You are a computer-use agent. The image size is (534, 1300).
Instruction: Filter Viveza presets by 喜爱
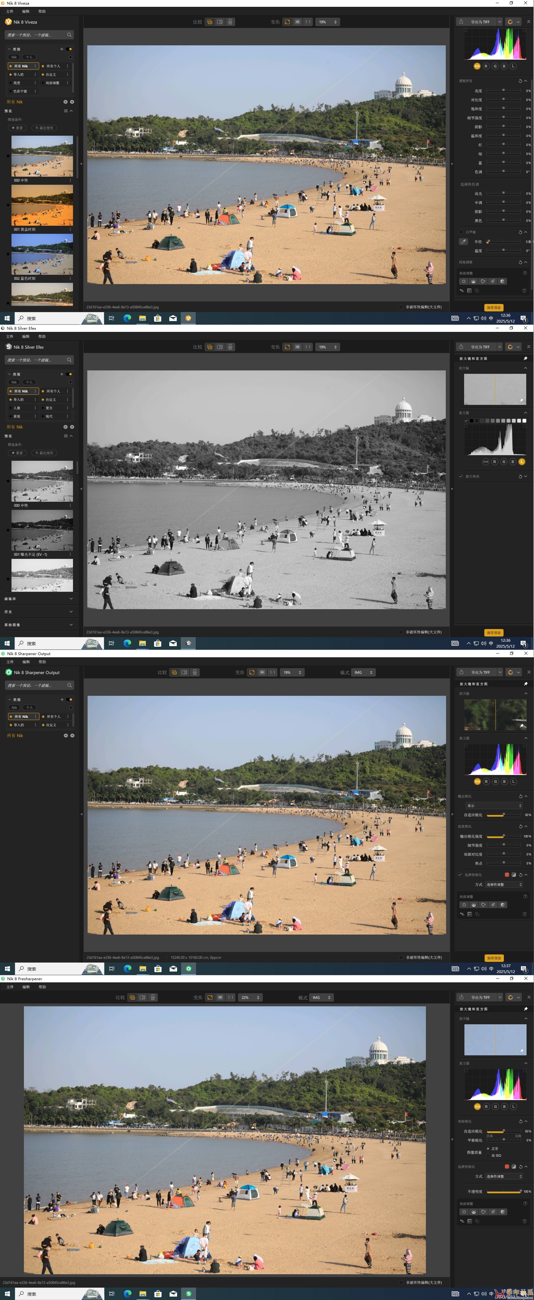(17, 128)
